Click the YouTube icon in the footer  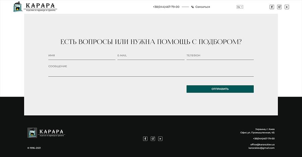160,139
